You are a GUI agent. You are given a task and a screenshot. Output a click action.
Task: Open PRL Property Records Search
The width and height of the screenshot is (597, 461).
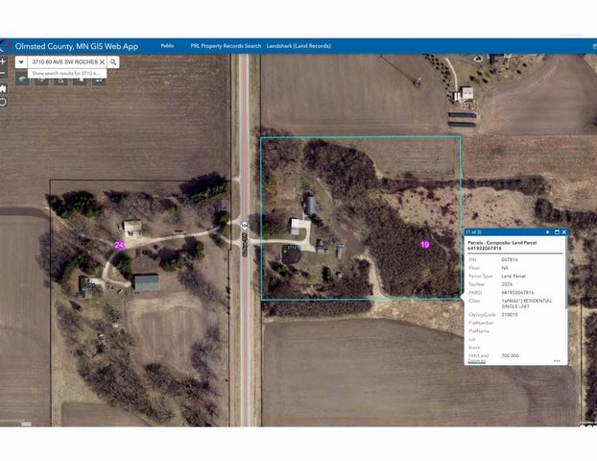pyautogui.click(x=226, y=45)
